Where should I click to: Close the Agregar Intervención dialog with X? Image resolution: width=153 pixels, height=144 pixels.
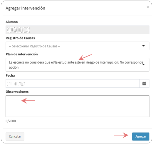coord(148,7)
